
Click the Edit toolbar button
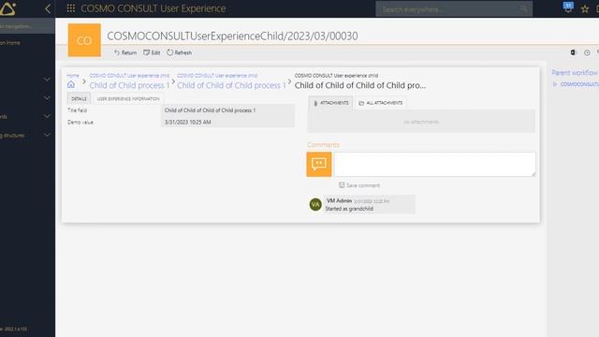point(152,52)
